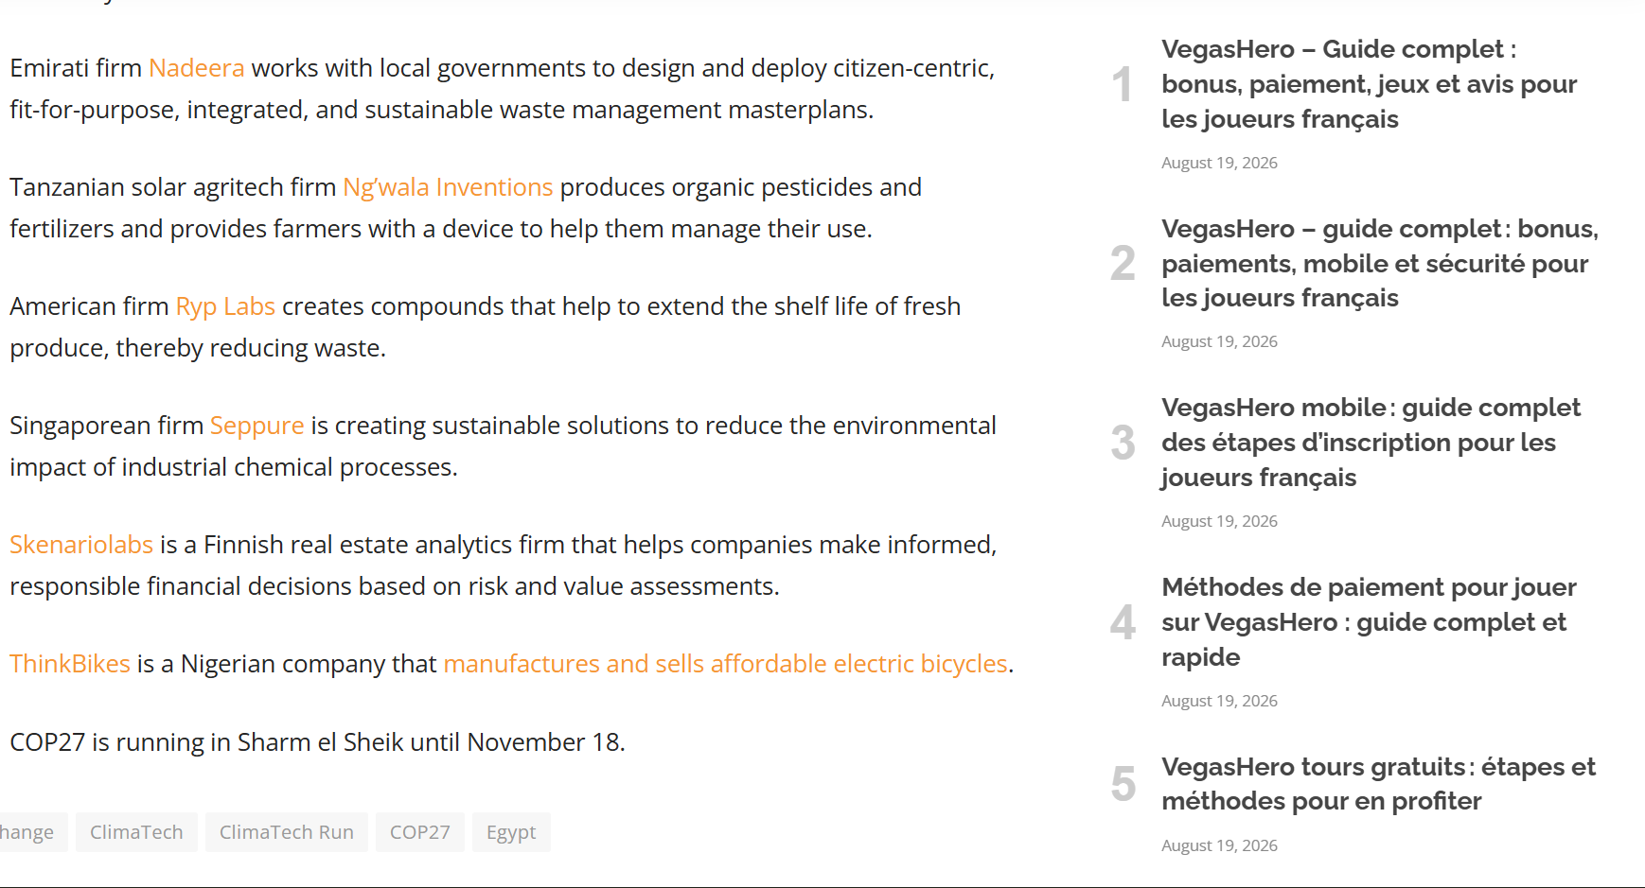The width and height of the screenshot is (1645, 888).
Task: Open VegasHero tours gratuits article
Action: (x=1378, y=784)
